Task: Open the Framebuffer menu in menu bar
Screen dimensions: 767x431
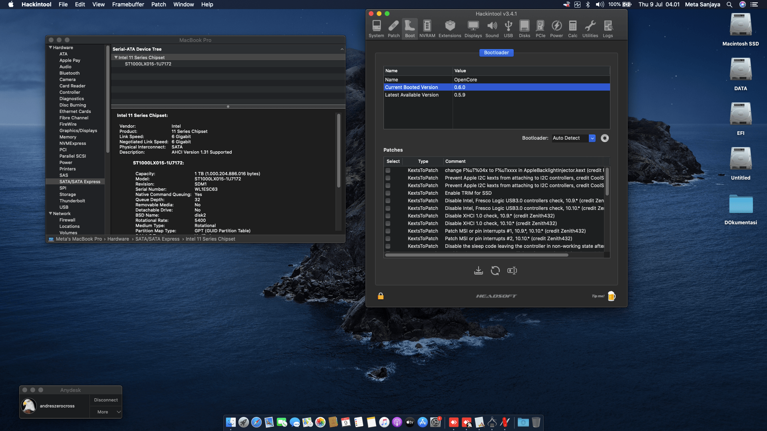Action: tap(128, 4)
